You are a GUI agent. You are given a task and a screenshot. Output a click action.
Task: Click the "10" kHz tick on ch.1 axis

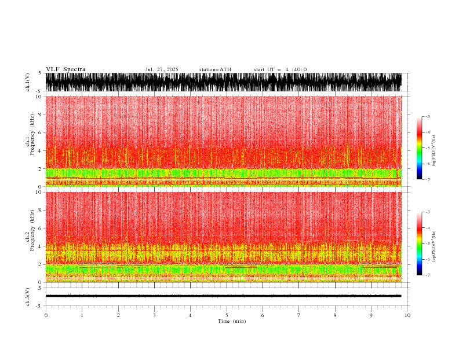39,97
